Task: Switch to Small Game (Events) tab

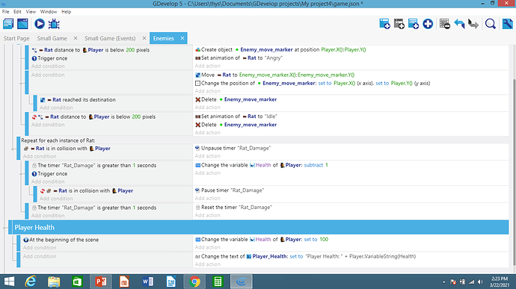Action: point(110,39)
